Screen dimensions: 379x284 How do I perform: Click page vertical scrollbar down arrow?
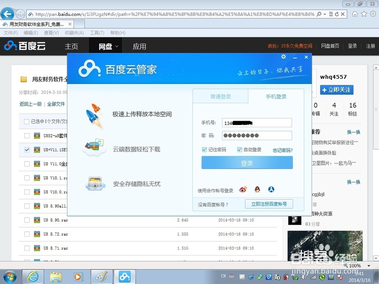click(x=376, y=258)
